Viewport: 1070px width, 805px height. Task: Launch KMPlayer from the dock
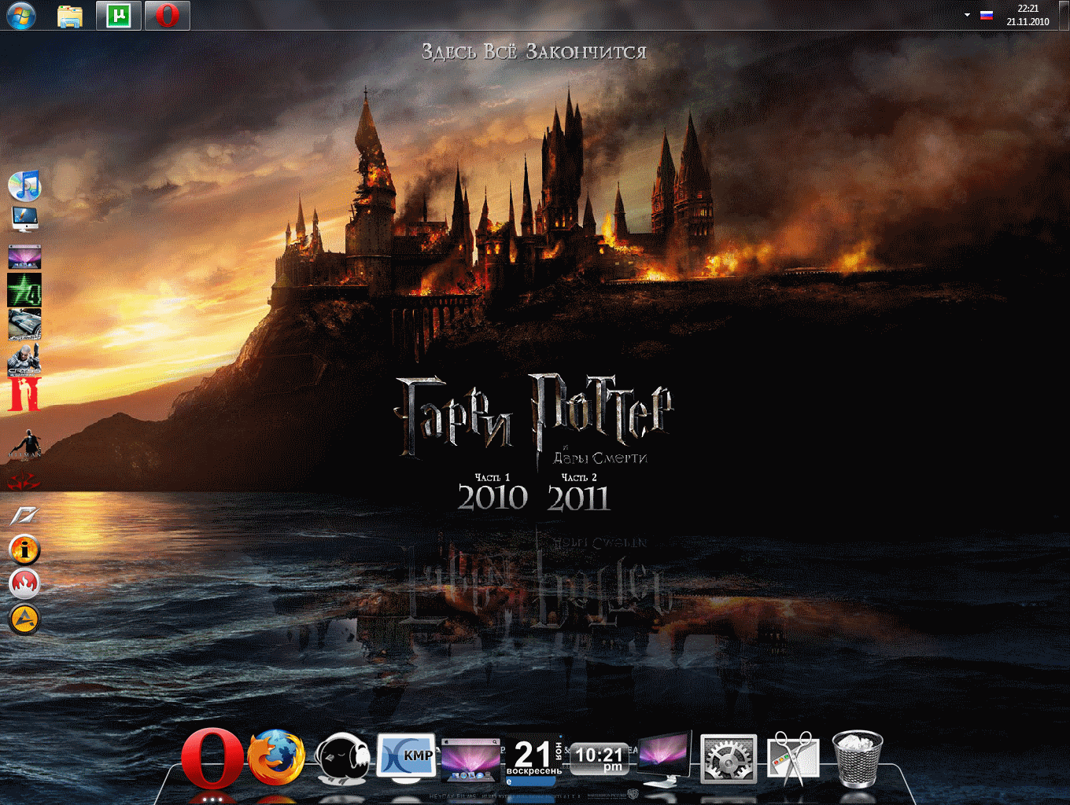pos(406,758)
